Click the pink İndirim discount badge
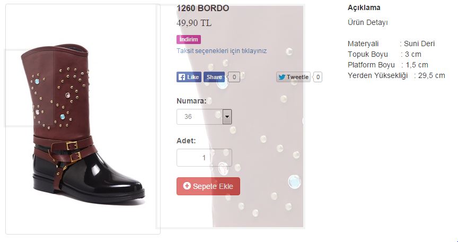This screenshot has width=458, height=242. click(x=189, y=39)
